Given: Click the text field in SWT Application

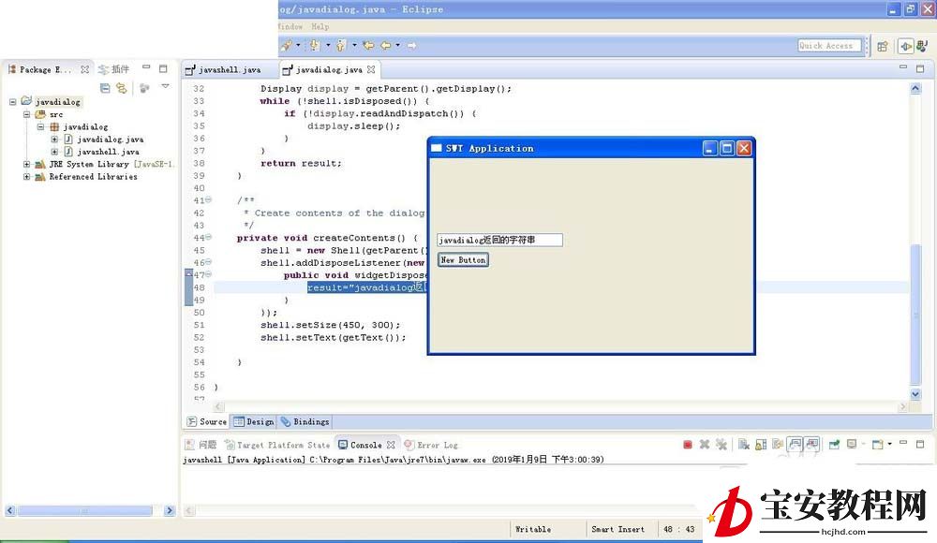Looking at the screenshot, I should coord(499,240).
